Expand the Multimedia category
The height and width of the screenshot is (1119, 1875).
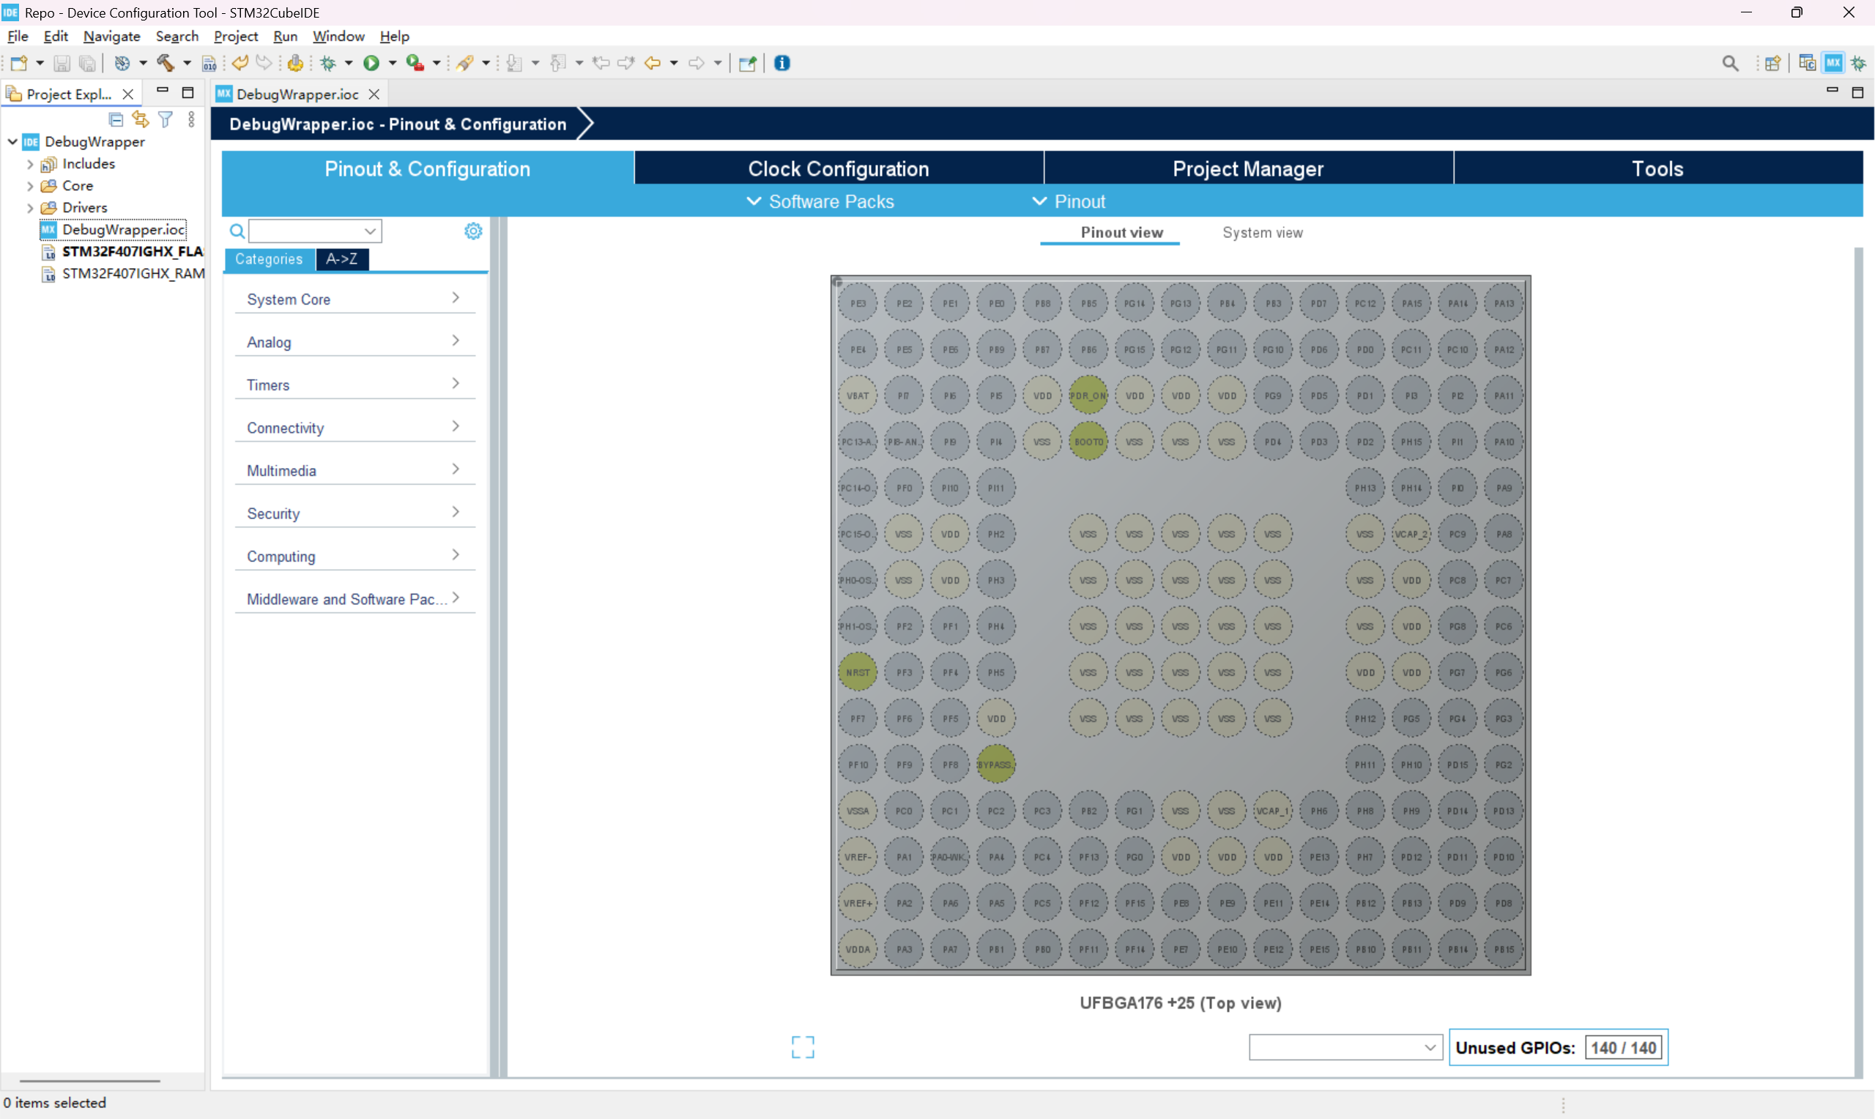point(354,472)
